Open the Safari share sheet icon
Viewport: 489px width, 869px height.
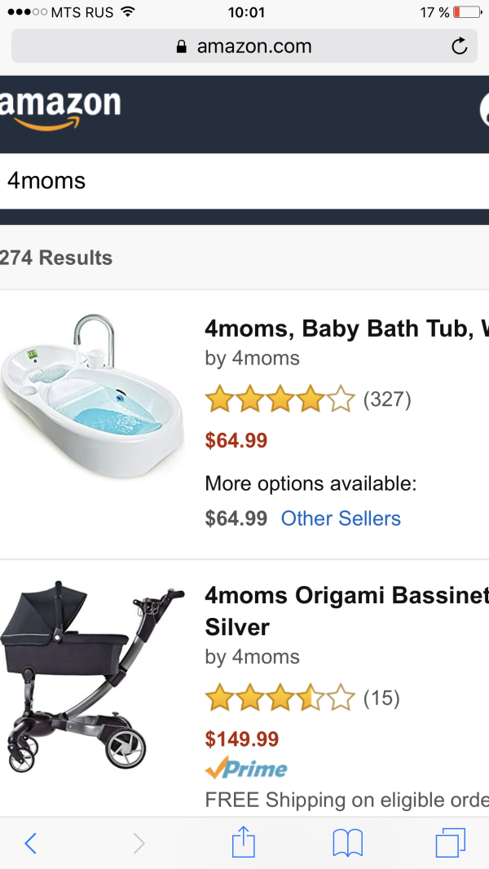coord(244,842)
